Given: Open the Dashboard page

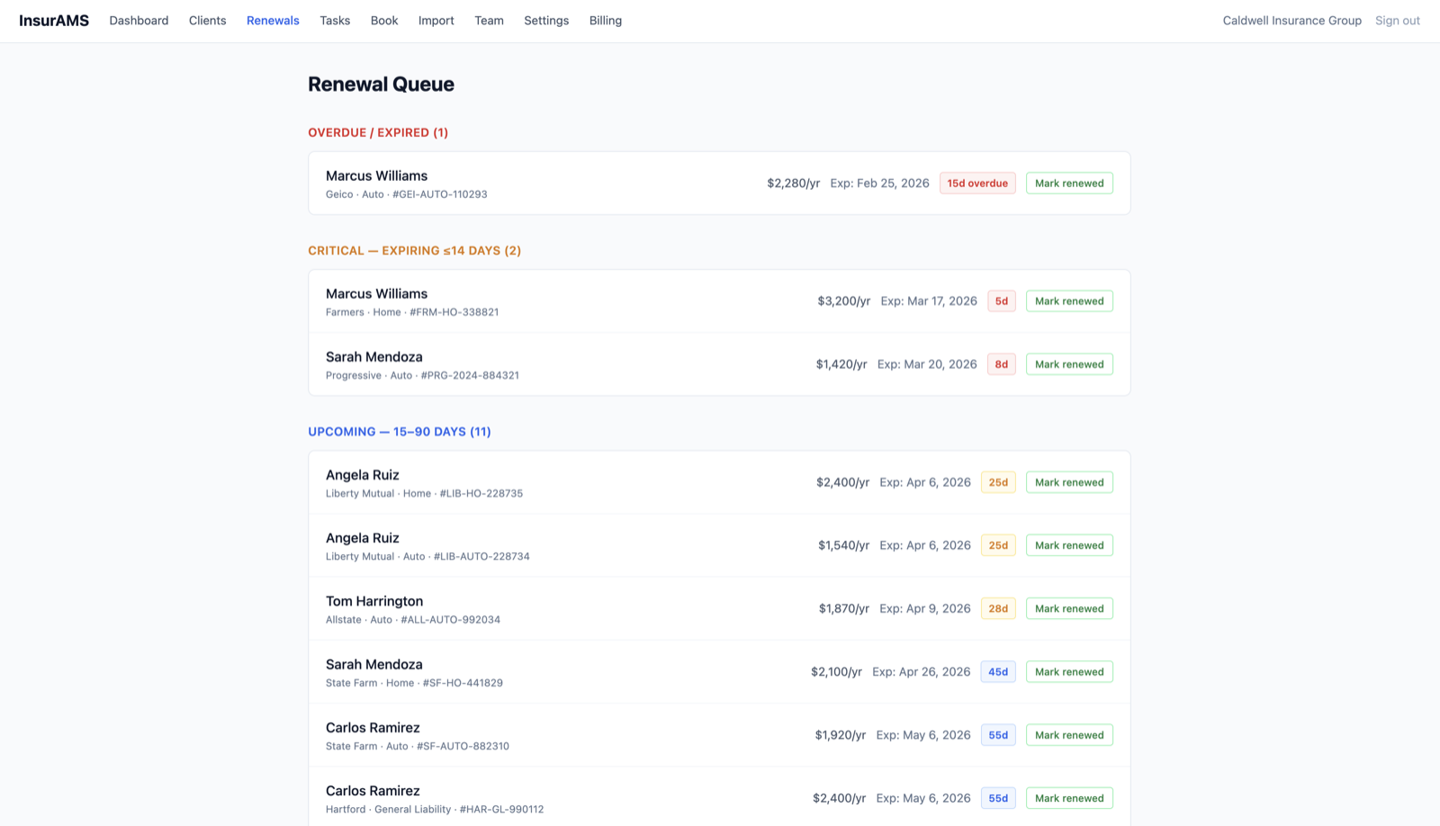Looking at the screenshot, I should 139,20.
